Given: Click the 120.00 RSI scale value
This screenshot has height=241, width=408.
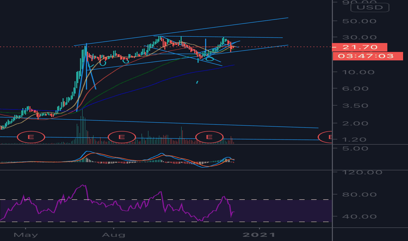Looking at the screenshot, I should (362, 172).
